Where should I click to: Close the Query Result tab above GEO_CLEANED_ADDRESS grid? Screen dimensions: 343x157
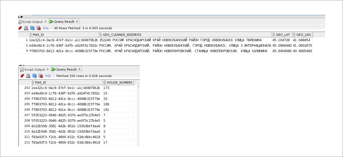pyautogui.click(x=77, y=21)
